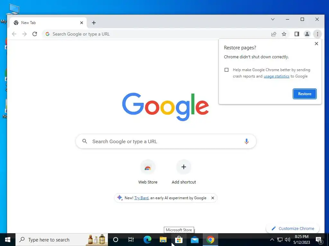
Task: Open the usage statistics link
Action: click(x=276, y=76)
